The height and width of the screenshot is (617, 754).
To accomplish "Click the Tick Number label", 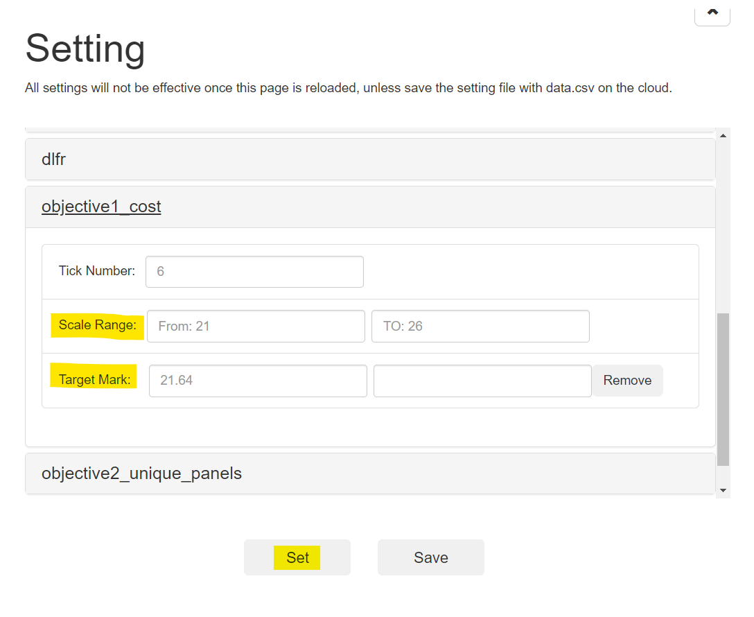I will (97, 271).
